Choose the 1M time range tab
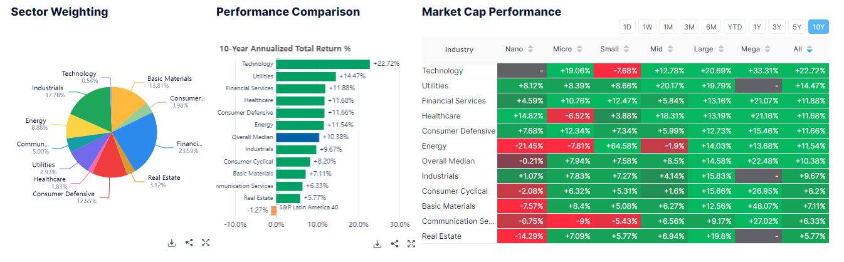The width and height of the screenshot is (844, 262). [668, 26]
